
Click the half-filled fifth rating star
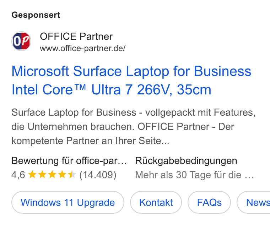point(72,174)
